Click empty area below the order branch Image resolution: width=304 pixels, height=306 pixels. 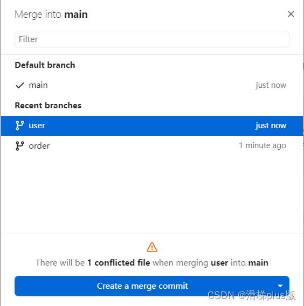pos(152,194)
